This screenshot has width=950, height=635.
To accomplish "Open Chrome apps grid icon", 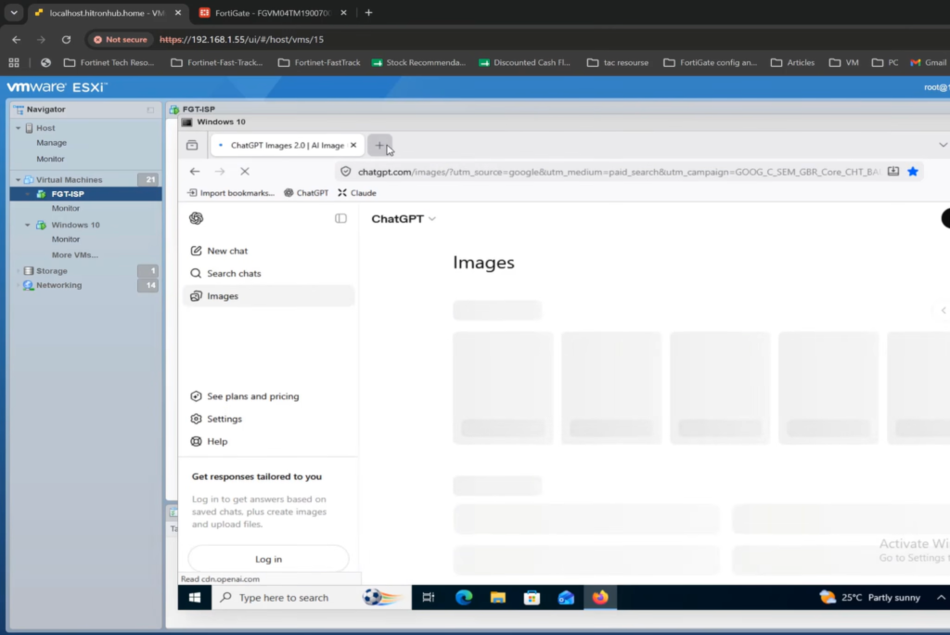I will (x=14, y=62).
